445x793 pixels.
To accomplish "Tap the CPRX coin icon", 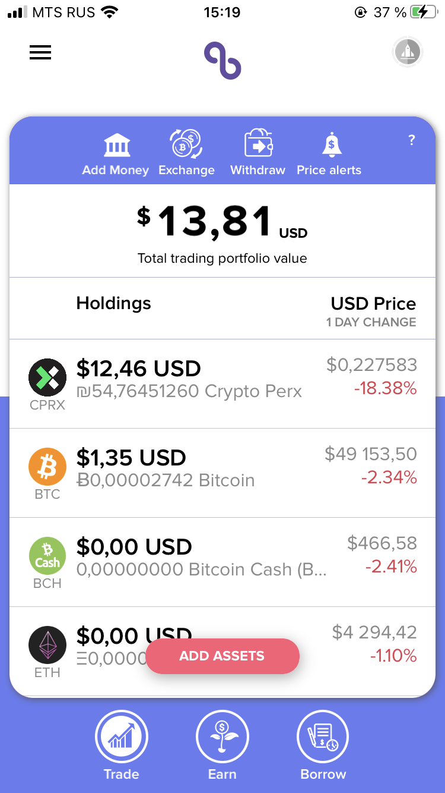I will (47, 377).
